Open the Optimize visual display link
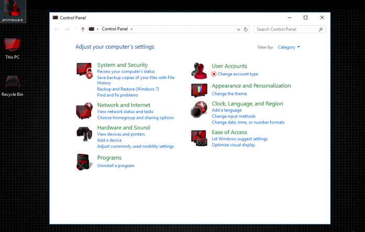The height and width of the screenshot is (232, 365). (x=234, y=145)
